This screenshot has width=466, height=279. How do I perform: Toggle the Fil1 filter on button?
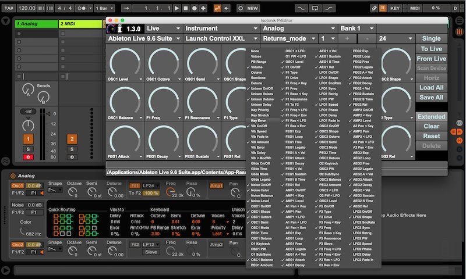[135, 185]
